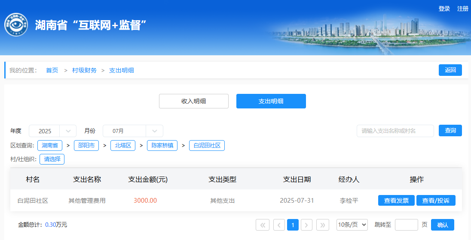
Task: Select page number 1 in pagination
Action: coord(293,225)
